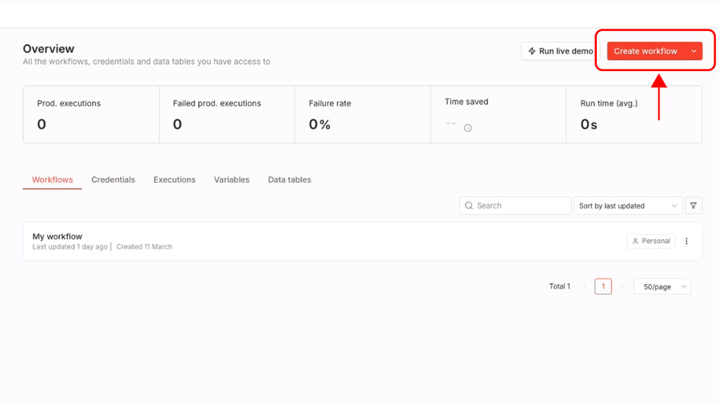
Task: Switch to the Credentials tab
Action: click(x=113, y=180)
